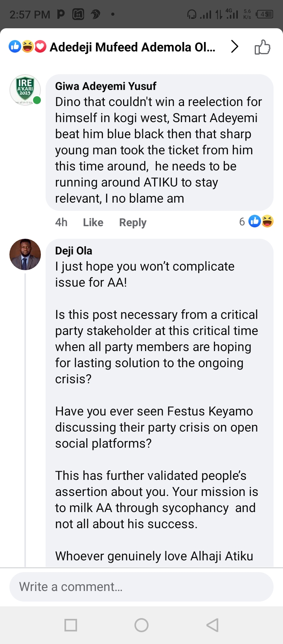Tap the 4G signal strength icon
Image resolution: width=283 pixels, height=644 pixels.
tap(232, 15)
